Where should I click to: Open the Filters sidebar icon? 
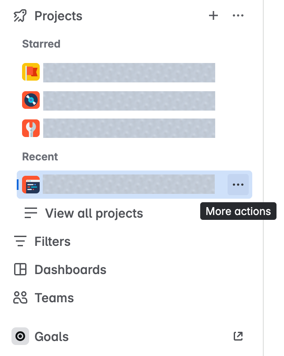pos(20,241)
